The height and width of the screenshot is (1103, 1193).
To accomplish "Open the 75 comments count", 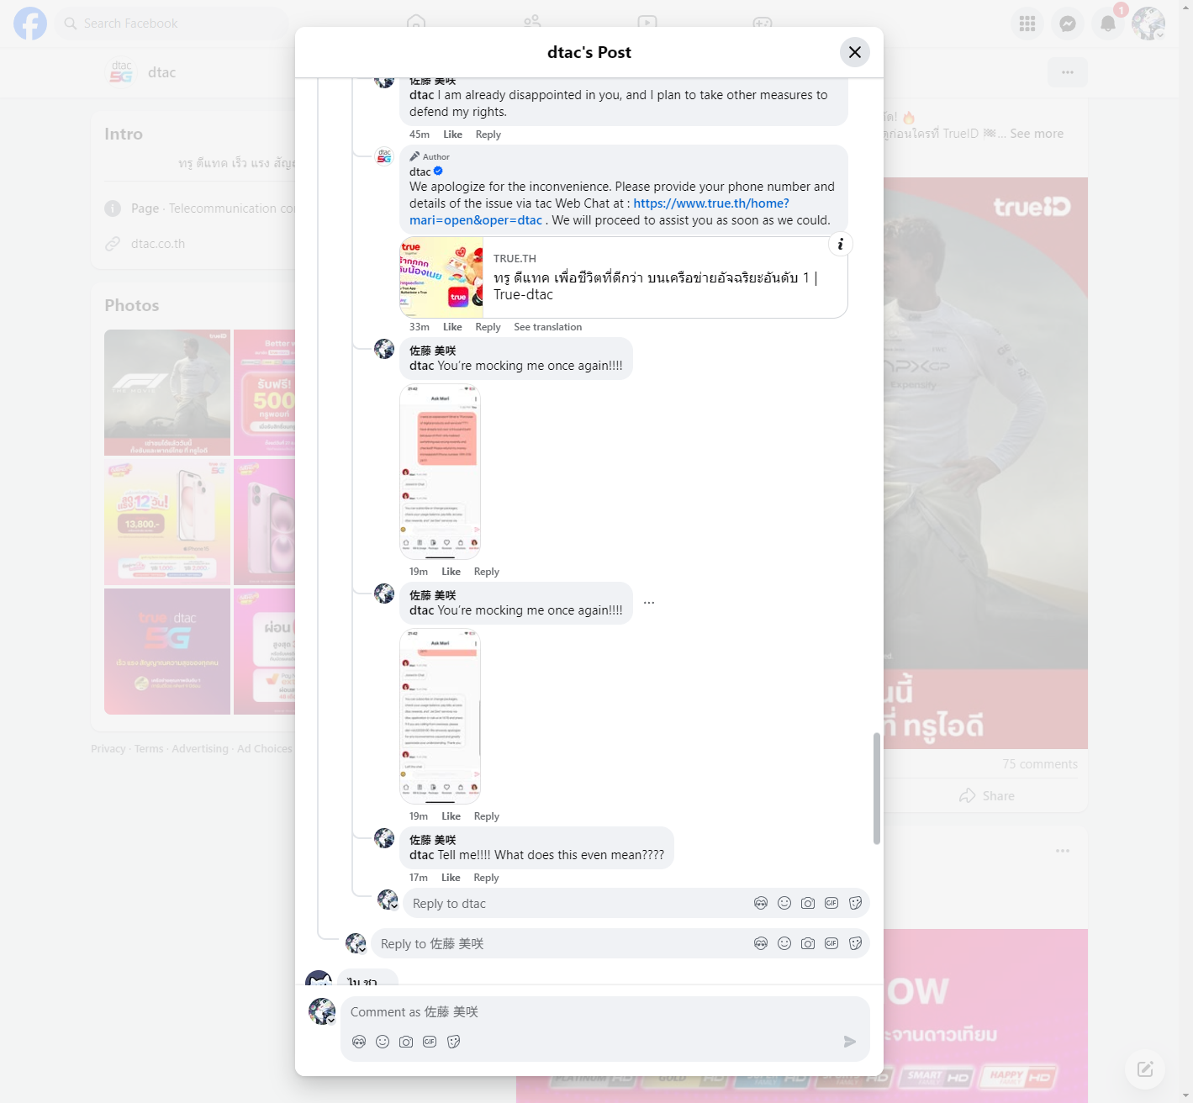I will point(1040,764).
